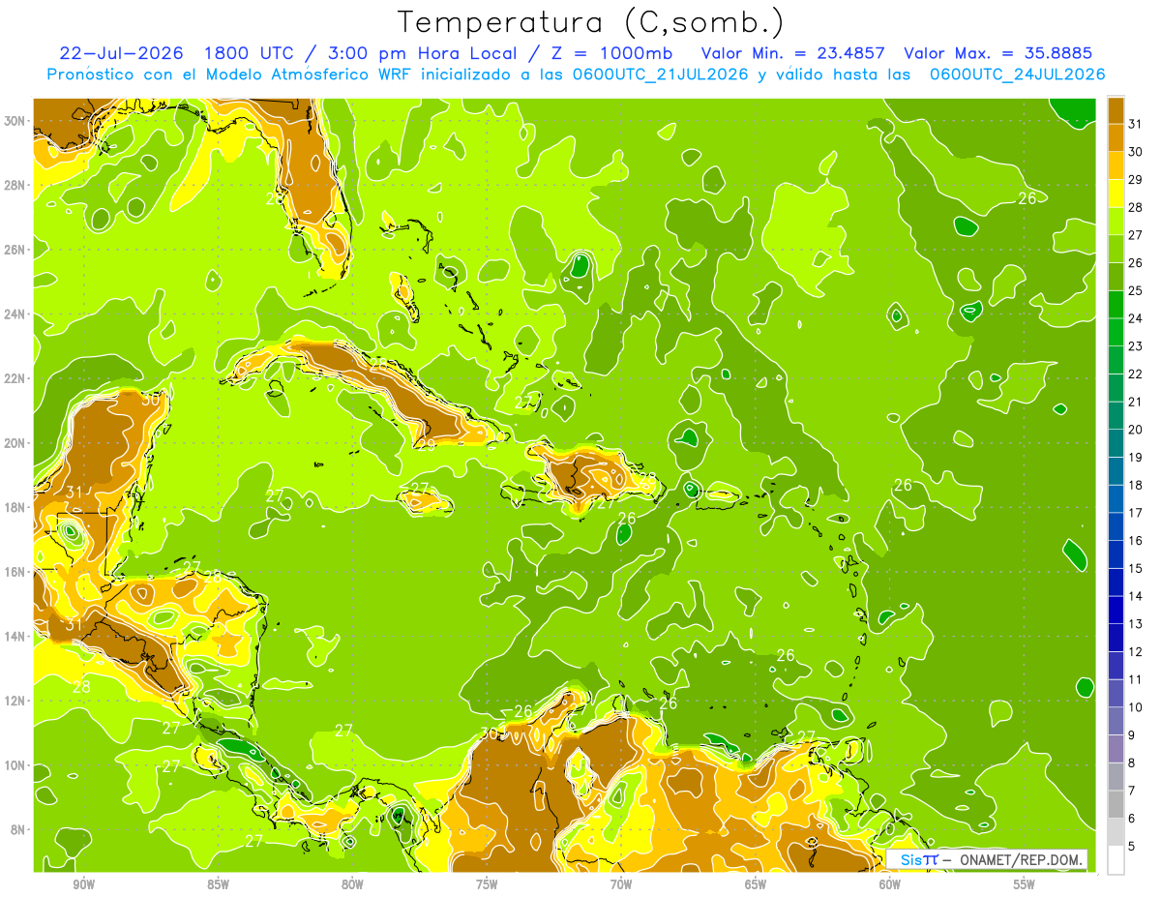Click the "85W" longitude axis label
Screen dimensions: 1161x897
click(x=218, y=884)
